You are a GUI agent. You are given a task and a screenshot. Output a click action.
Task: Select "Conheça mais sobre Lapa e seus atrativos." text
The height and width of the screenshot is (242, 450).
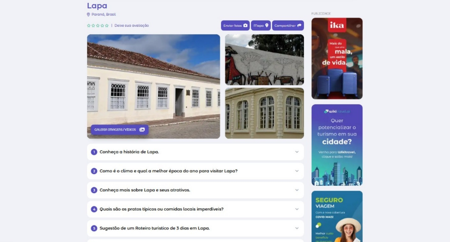coord(145,190)
